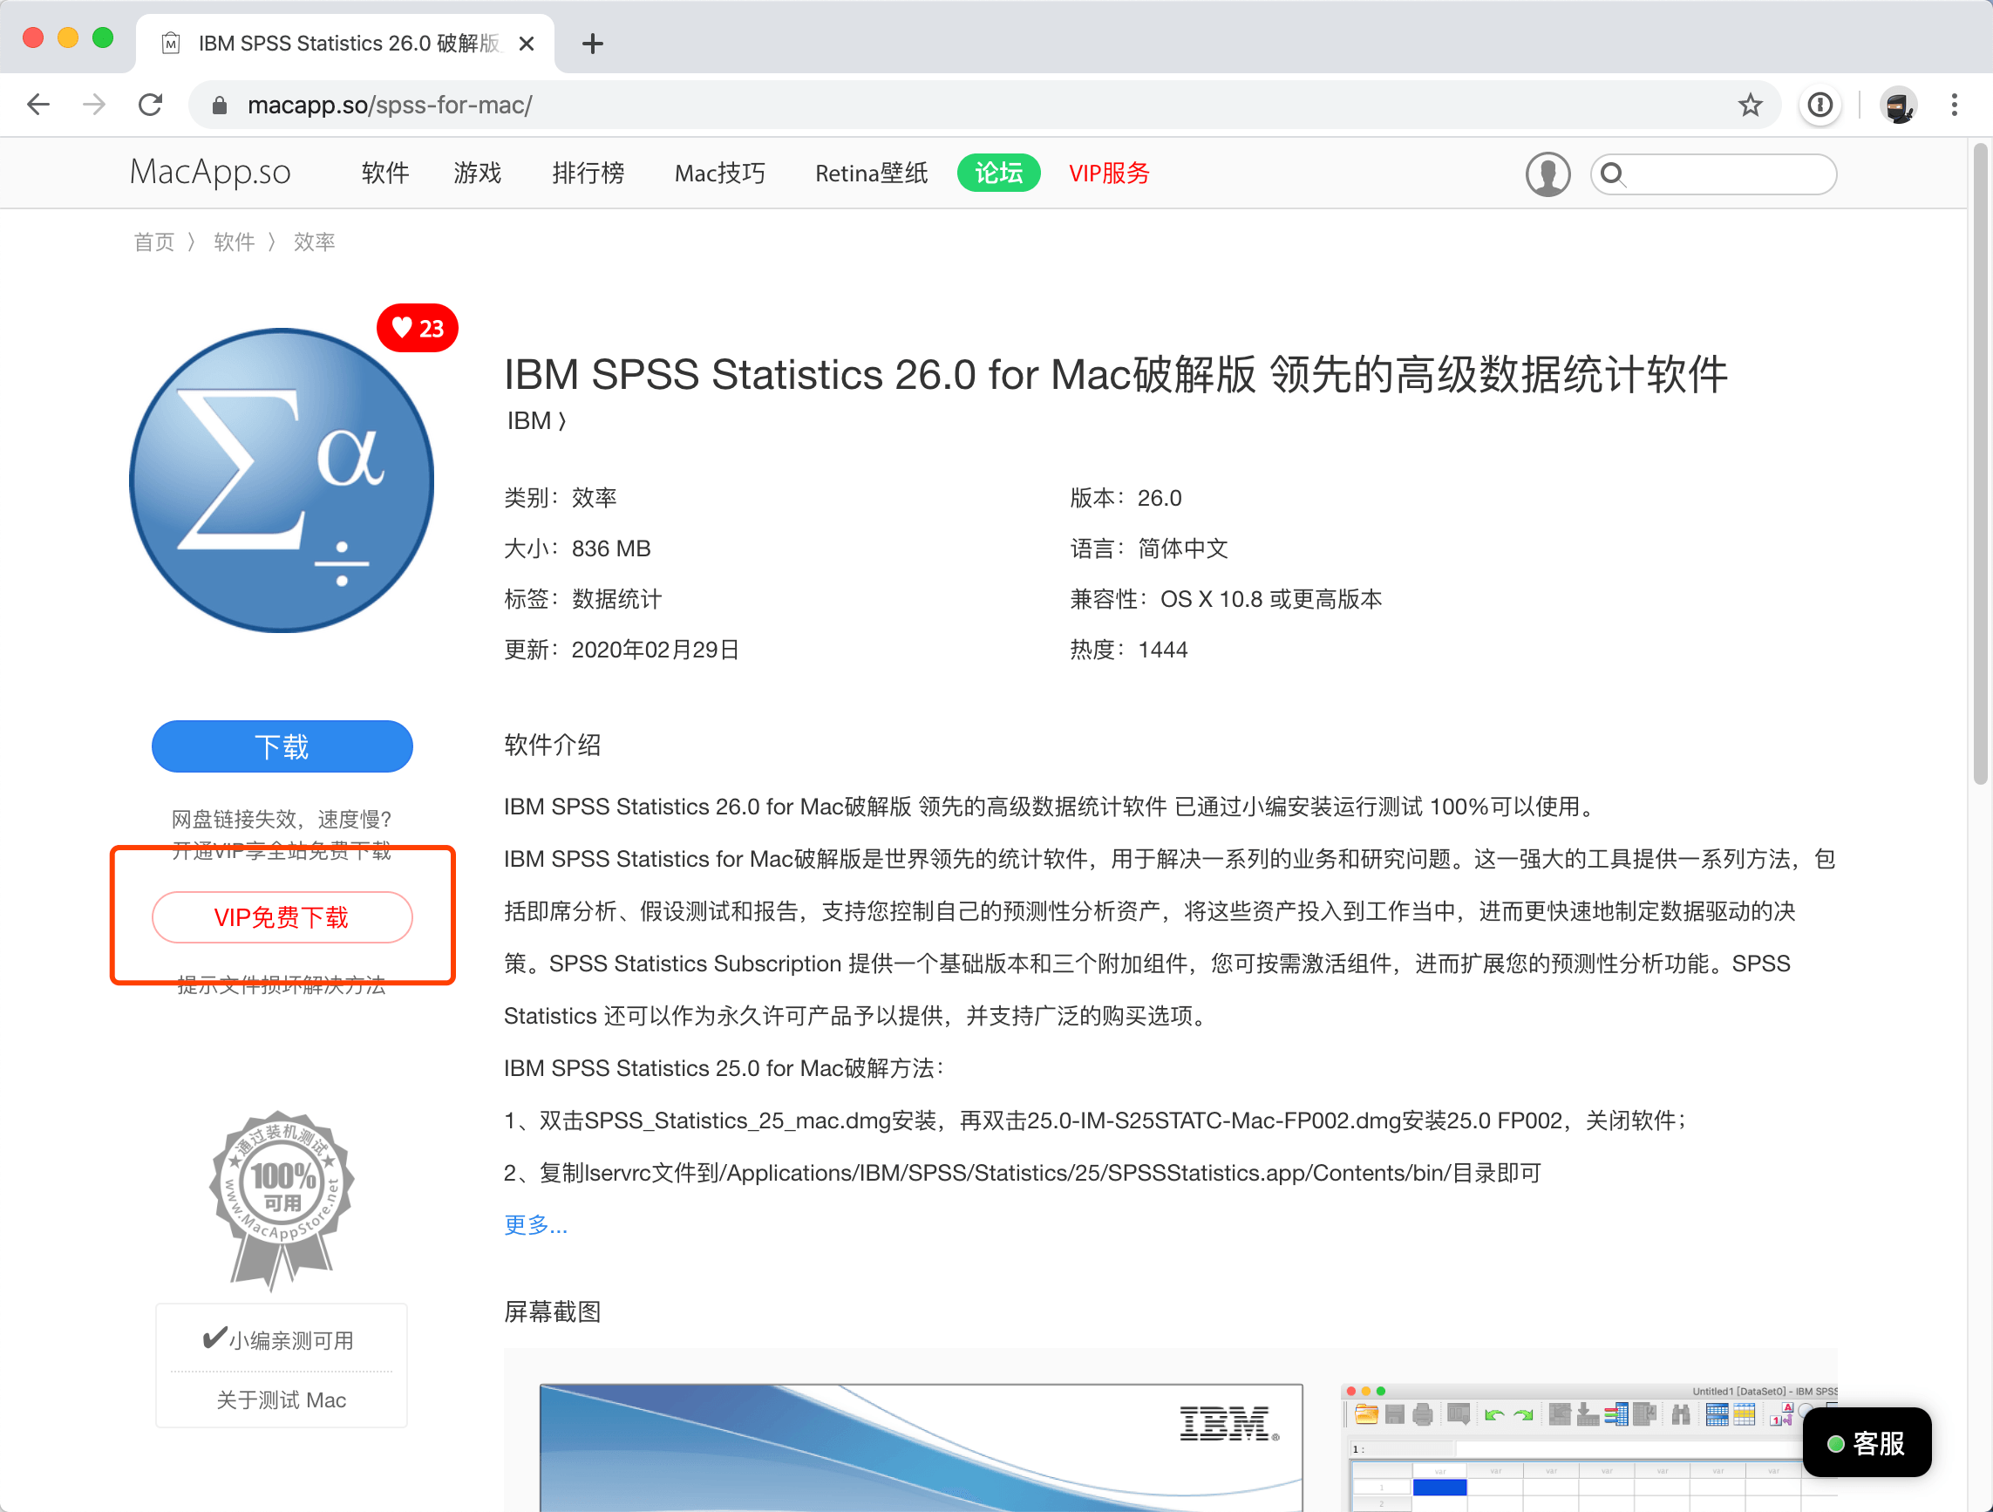1993x1512 pixels.
Task: Open 关于测试 Mac link
Action: [x=281, y=1400]
